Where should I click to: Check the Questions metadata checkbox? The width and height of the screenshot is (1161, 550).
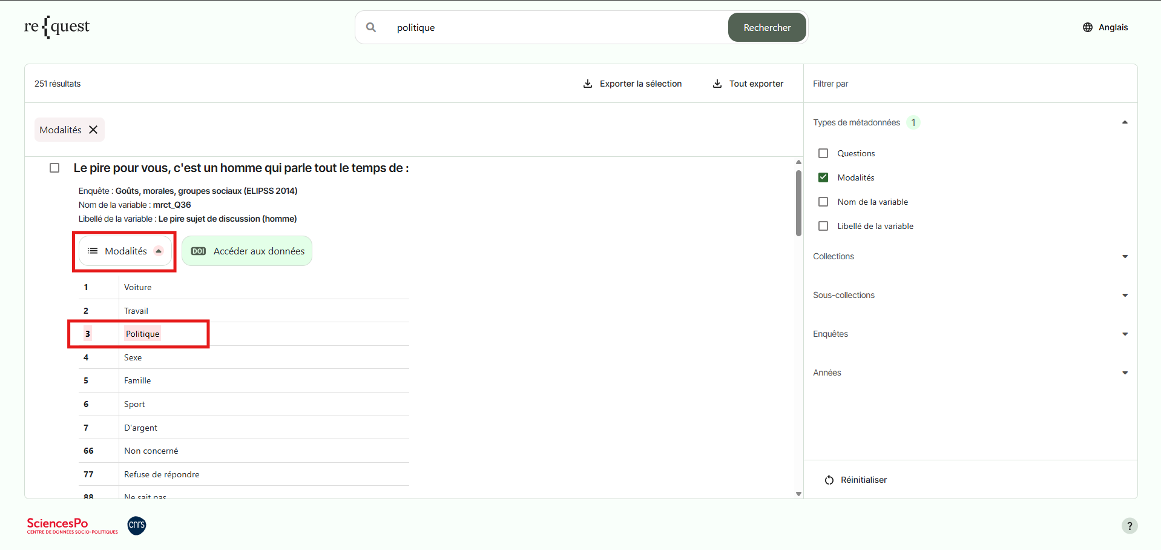click(823, 153)
